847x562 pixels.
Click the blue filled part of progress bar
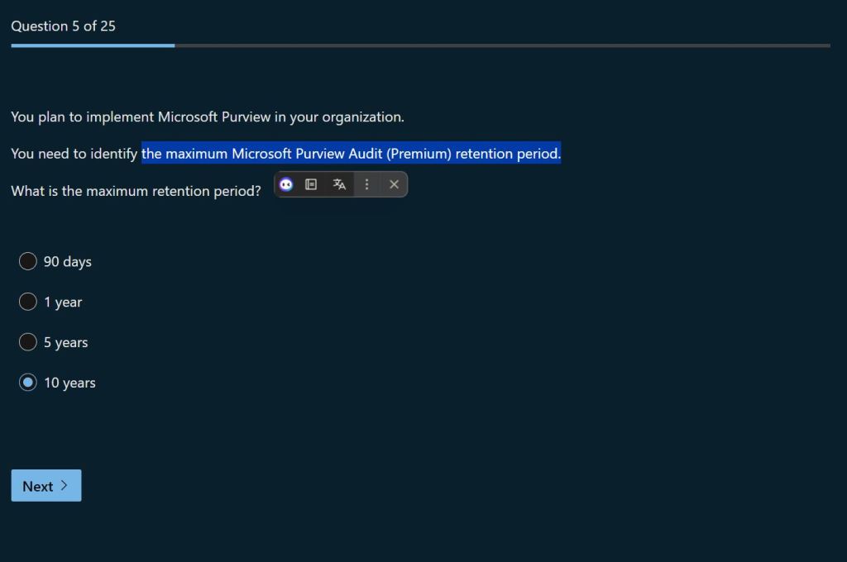coord(93,45)
